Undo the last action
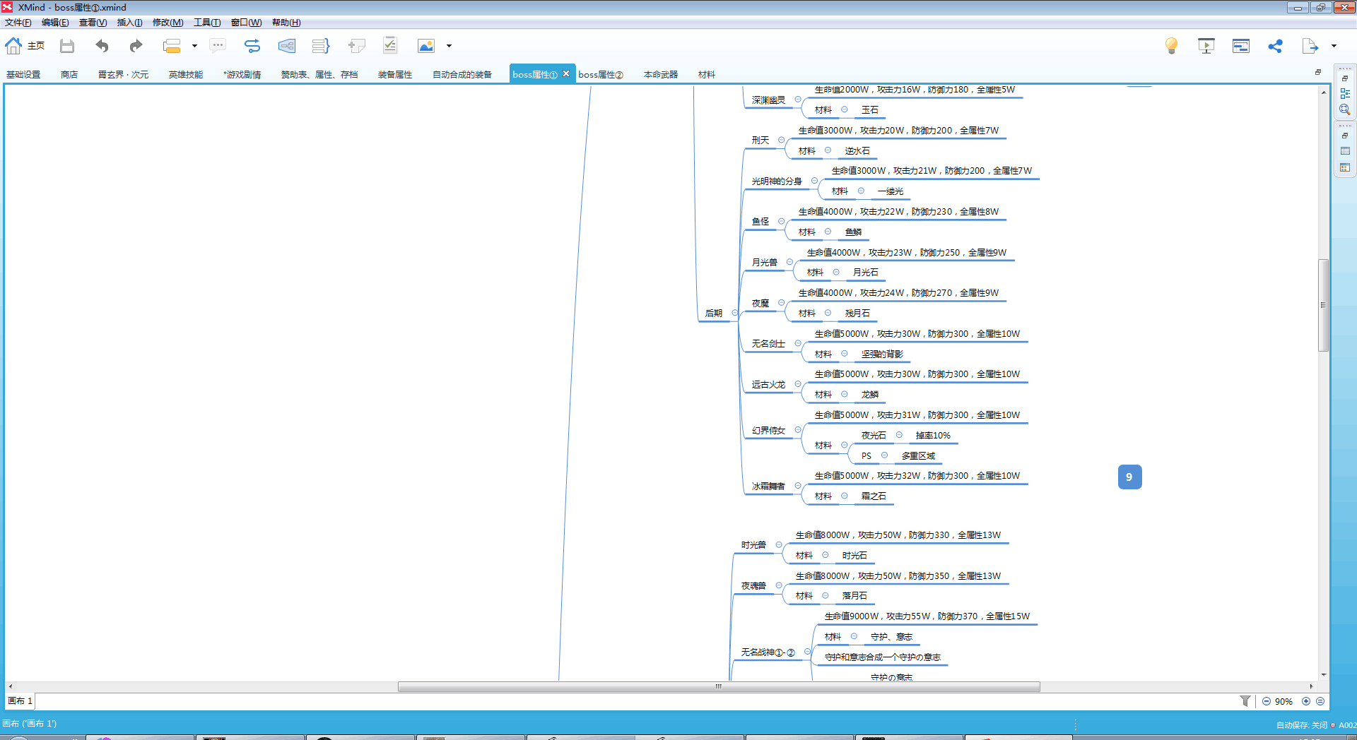 point(102,47)
